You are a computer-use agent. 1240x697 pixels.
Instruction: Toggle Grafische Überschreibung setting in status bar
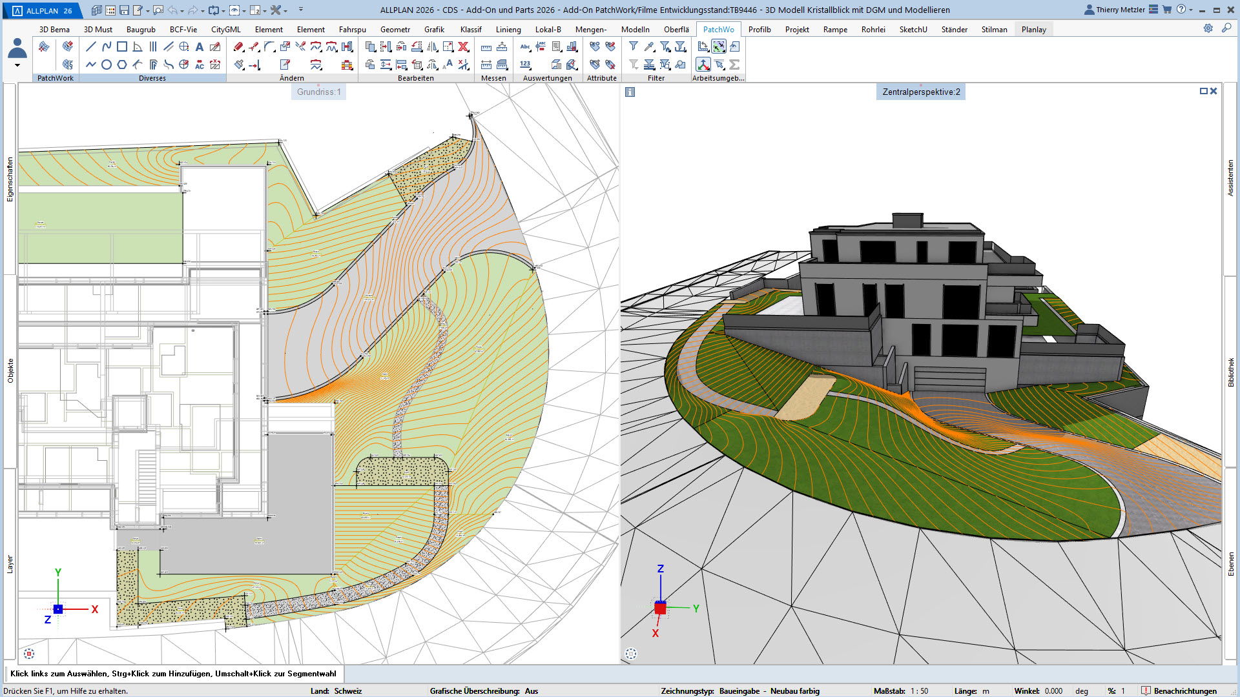pos(531,691)
